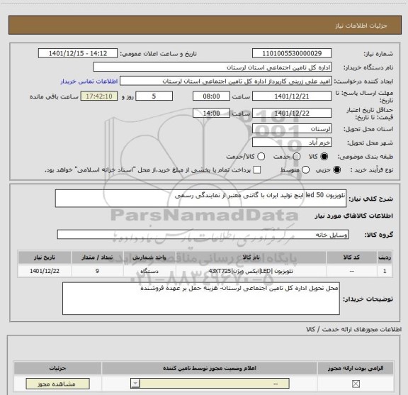The width and height of the screenshot is (408, 395).
Task: Click the general need description text box
Action: (200, 199)
